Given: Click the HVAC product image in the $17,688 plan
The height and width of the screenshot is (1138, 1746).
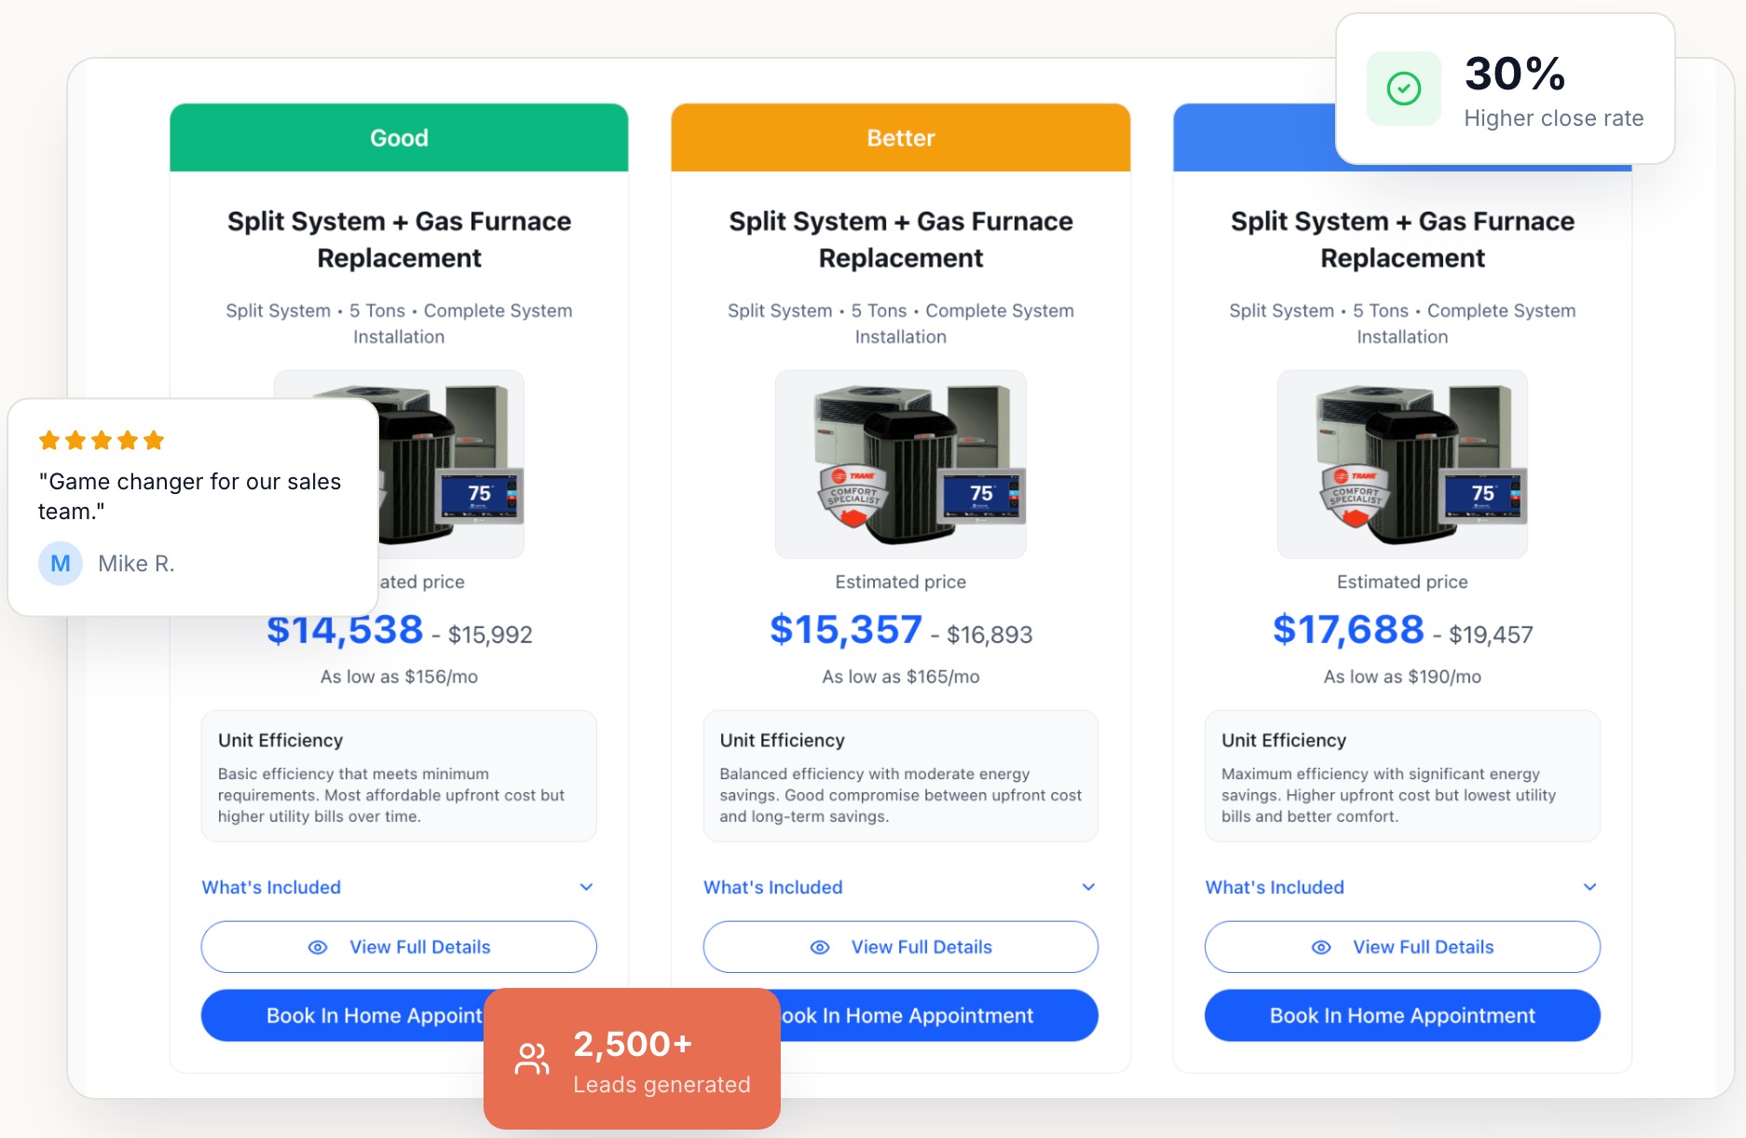Looking at the screenshot, I should 1402,464.
